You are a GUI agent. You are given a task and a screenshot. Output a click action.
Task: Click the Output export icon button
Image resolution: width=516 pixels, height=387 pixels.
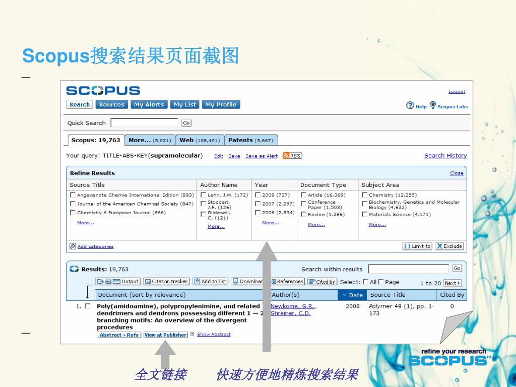pyautogui.click(x=118, y=281)
